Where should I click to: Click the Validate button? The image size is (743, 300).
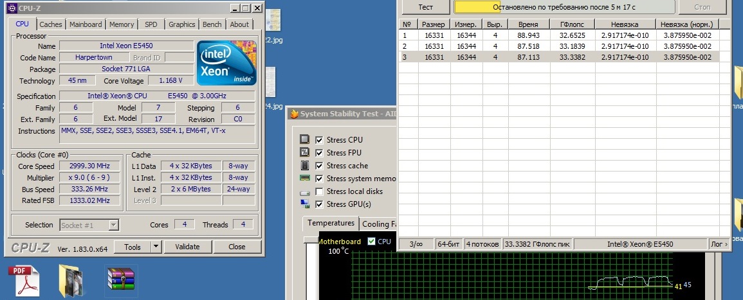point(187,247)
